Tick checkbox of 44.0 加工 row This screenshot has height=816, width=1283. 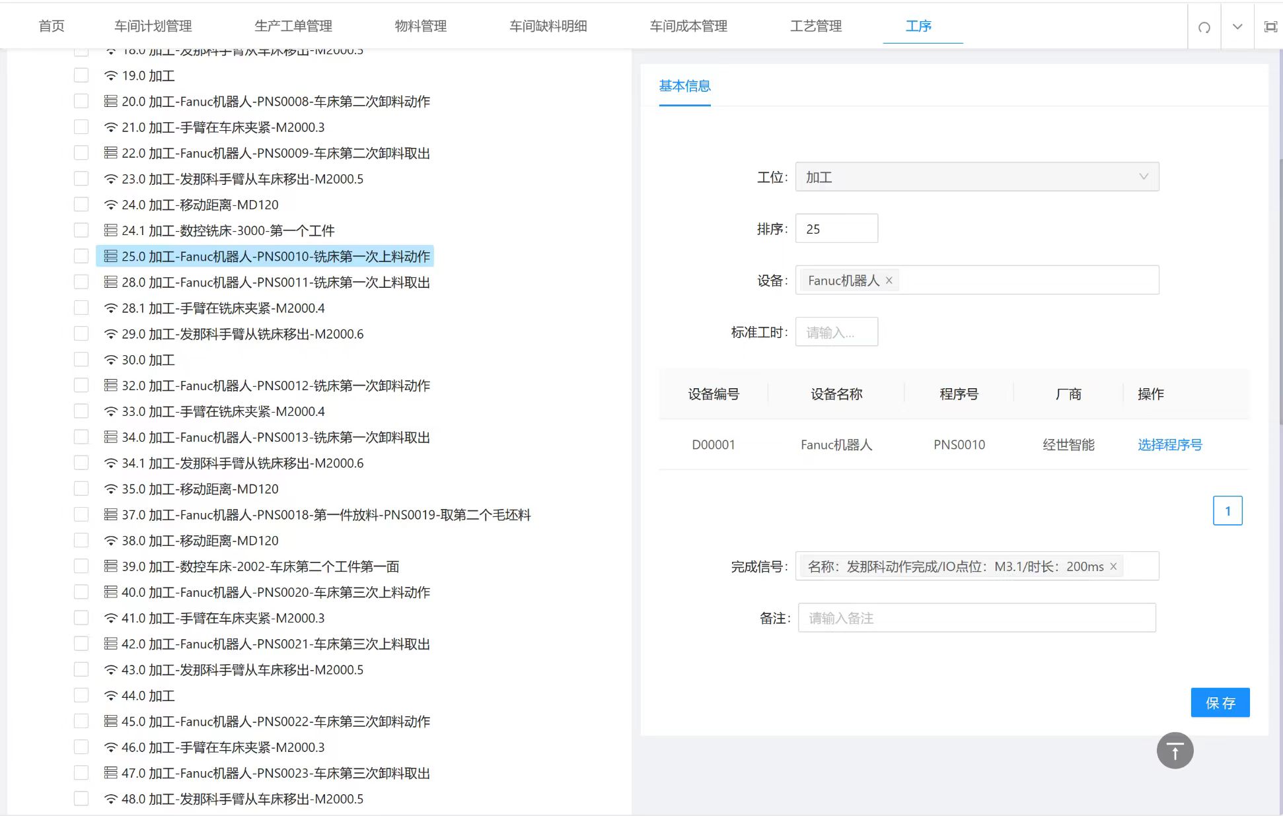point(81,695)
